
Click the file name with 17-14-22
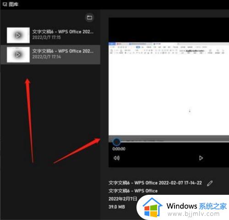(155, 183)
